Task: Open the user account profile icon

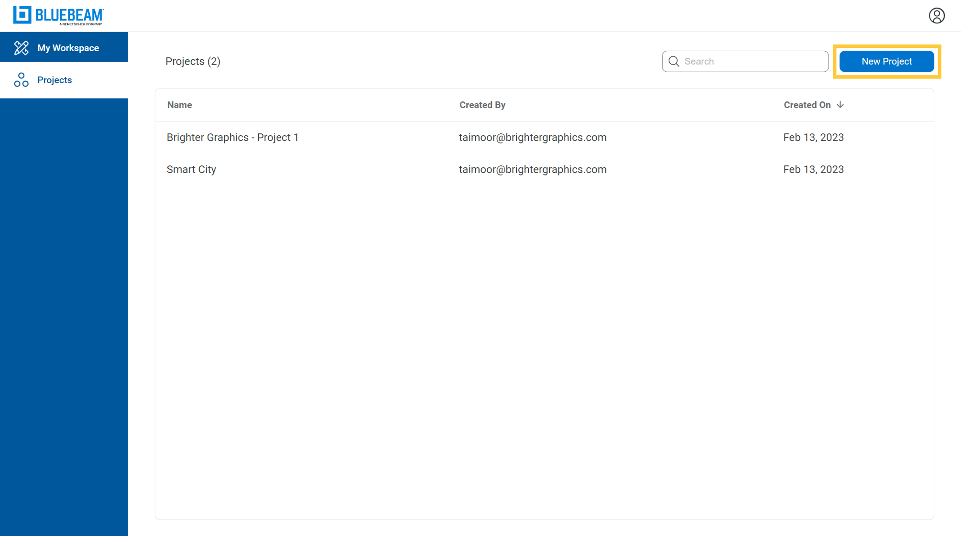Action: [x=936, y=16]
